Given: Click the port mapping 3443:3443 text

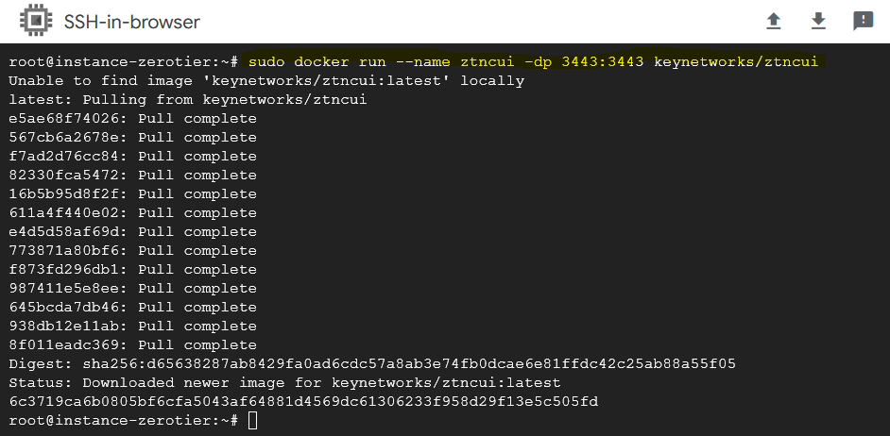Looking at the screenshot, I should [602, 61].
